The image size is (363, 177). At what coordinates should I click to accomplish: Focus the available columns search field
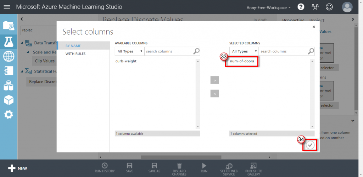click(168, 51)
